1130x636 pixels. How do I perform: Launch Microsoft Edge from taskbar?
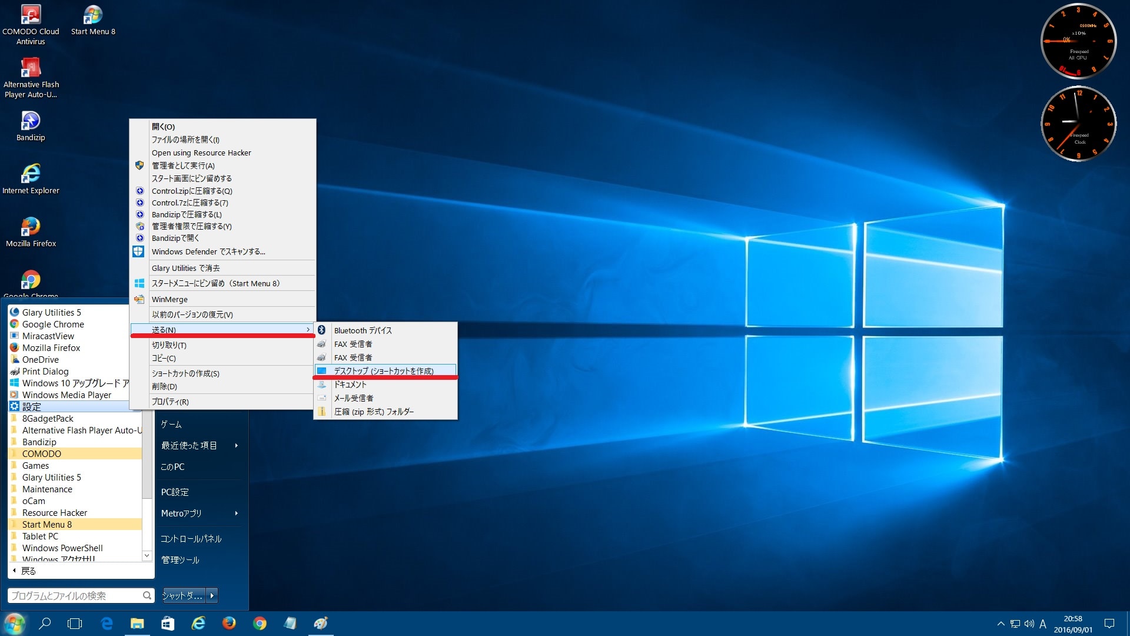(107, 624)
